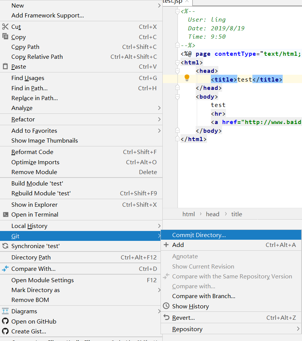Click the terminal icon for Open in Terminal
The width and height of the screenshot is (302, 341).
[x=5, y=214]
